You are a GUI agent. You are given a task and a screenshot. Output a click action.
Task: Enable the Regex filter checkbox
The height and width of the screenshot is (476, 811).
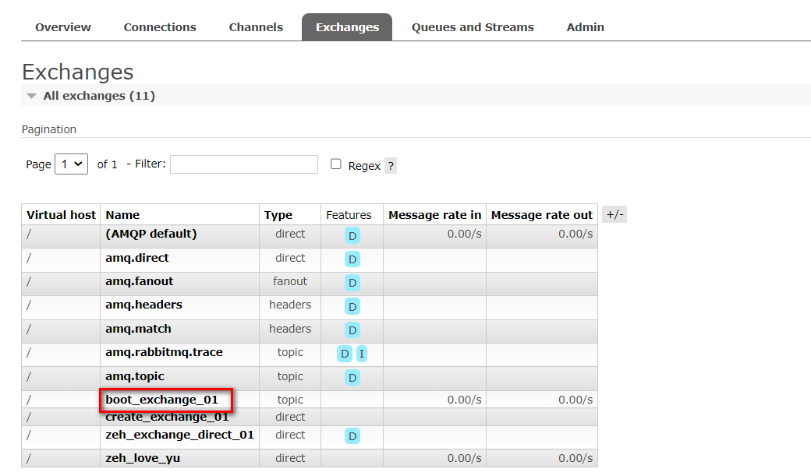click(336, 164)
